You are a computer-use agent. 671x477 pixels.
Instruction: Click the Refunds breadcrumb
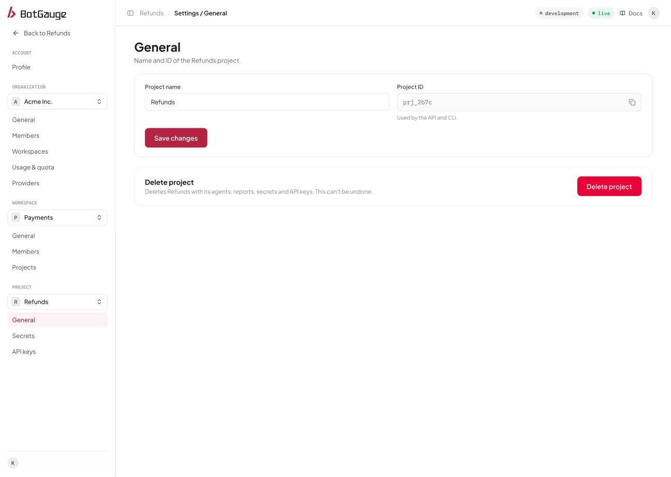[x=152, y=13]
